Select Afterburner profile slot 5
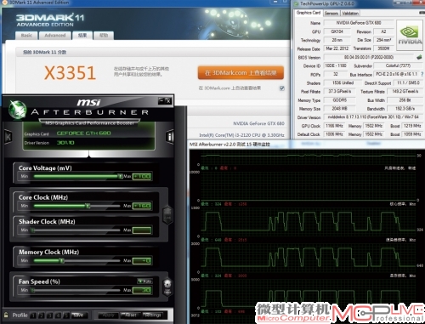Viewport: 425px width, 324px height. click(66, 315)
